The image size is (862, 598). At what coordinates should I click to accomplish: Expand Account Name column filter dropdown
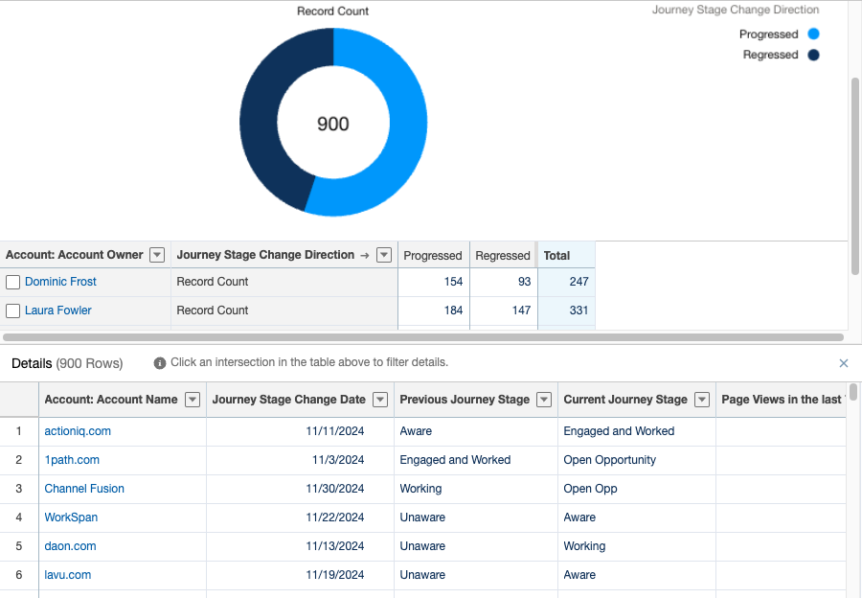[192, 400]
